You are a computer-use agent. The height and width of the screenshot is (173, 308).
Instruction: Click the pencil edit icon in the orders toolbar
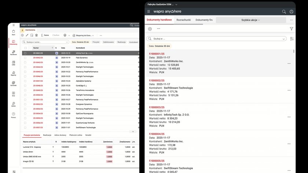pos(27,35)
